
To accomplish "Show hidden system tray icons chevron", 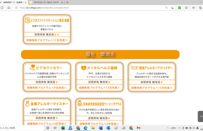I will point(179,128).
